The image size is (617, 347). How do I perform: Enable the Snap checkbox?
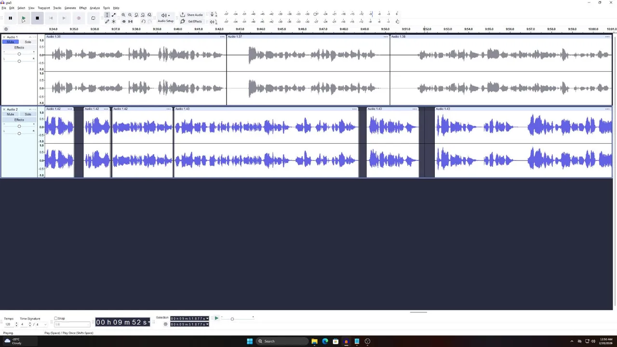[x=56, y=319]
